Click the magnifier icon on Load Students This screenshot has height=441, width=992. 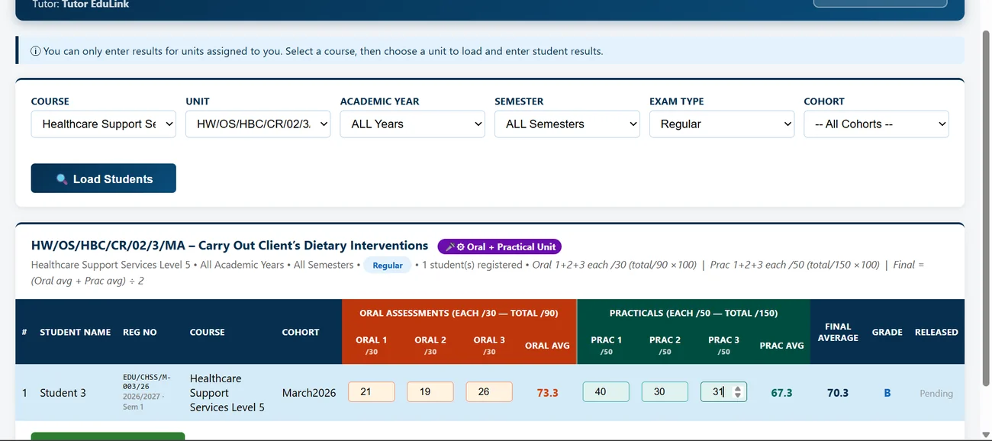tap(62, 179)
